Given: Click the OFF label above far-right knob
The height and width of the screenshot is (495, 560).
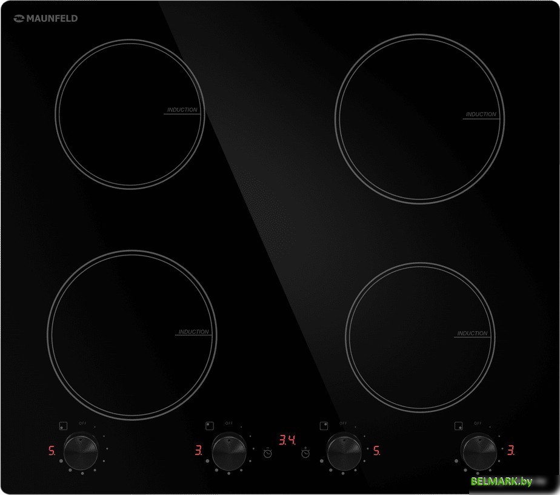Looking at the screenshot, I should point(478,423).
